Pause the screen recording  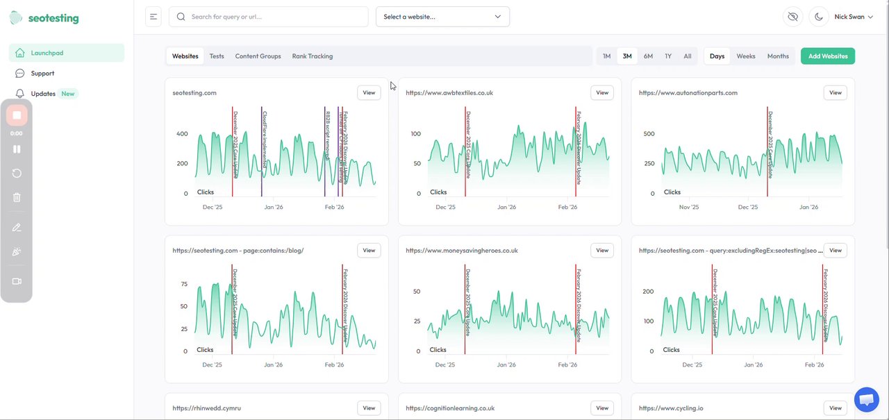[x=17, y=149]
